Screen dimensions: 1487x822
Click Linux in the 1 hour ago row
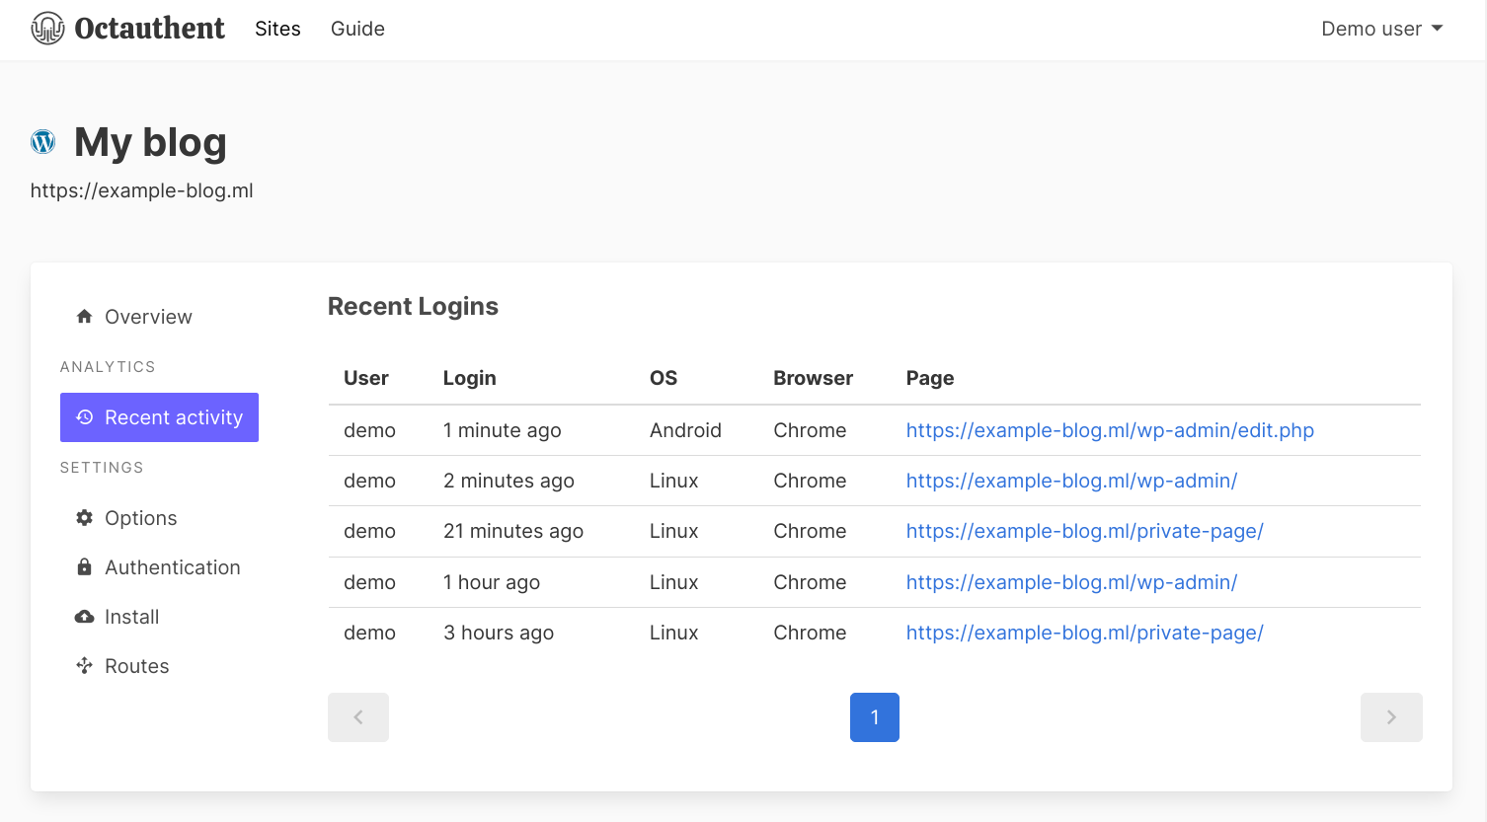[x=674, y=582]
